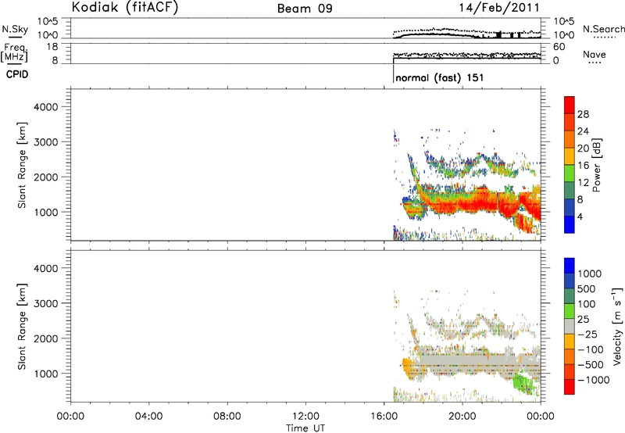Viewport: 625px width, 433px height.
Task: Click the date '14/Feb/2011'
Action: click(x=499, y=8)
